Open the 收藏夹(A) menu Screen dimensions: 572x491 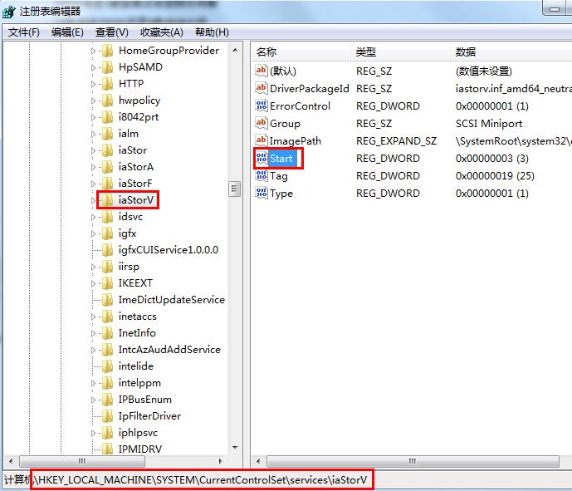point(162,32)
